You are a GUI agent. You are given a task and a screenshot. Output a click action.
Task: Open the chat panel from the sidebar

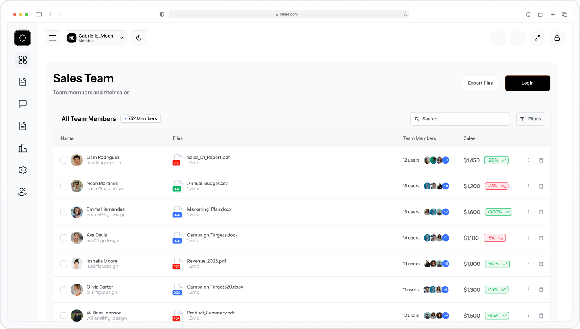pos(22,104)
